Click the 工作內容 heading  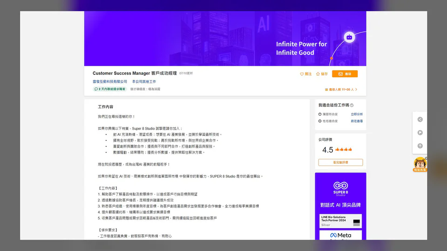pos(106,107)
